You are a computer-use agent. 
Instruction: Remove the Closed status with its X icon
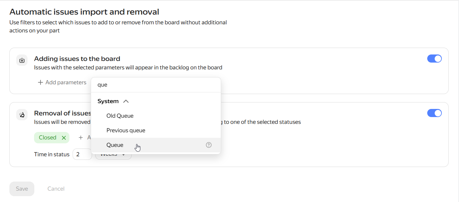[64, 138]
